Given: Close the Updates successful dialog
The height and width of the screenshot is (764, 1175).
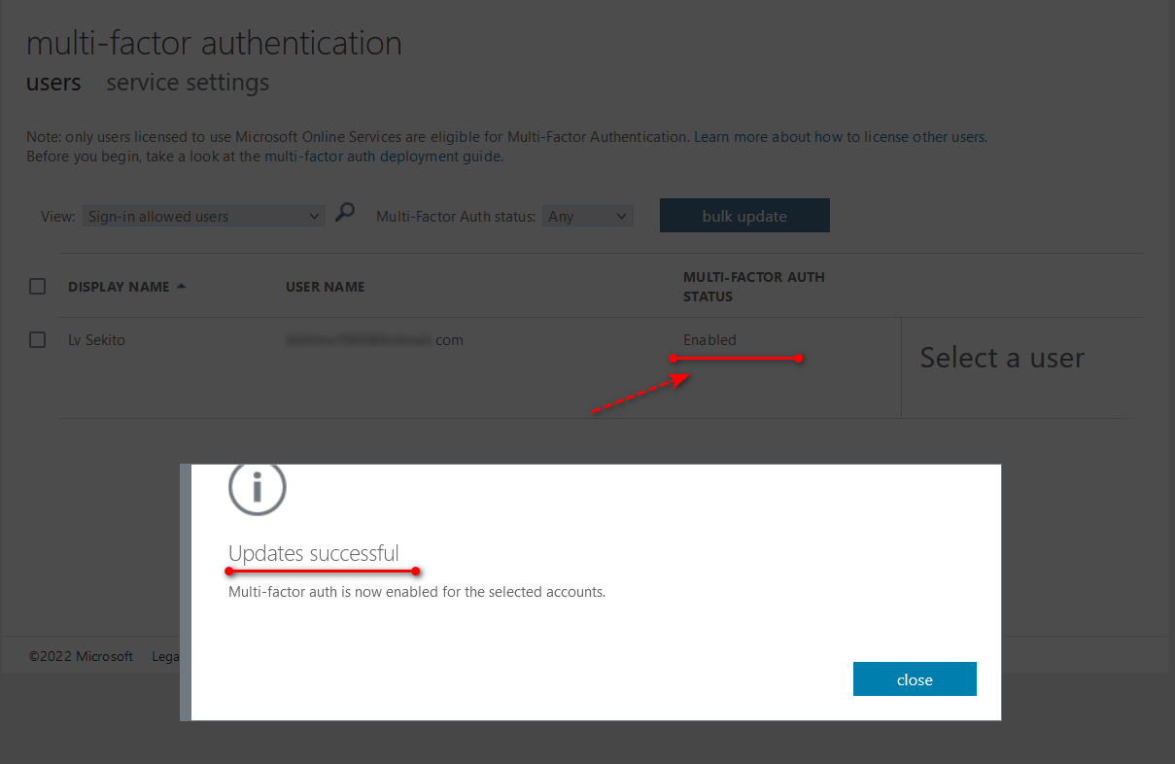Looking at the screenshot, I should click(914, 678).
